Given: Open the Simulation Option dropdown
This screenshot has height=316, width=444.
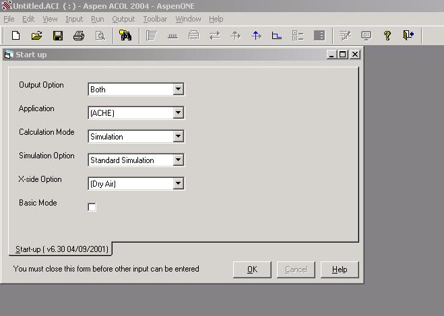Looking at the screenshot, I should pos(178,160).
